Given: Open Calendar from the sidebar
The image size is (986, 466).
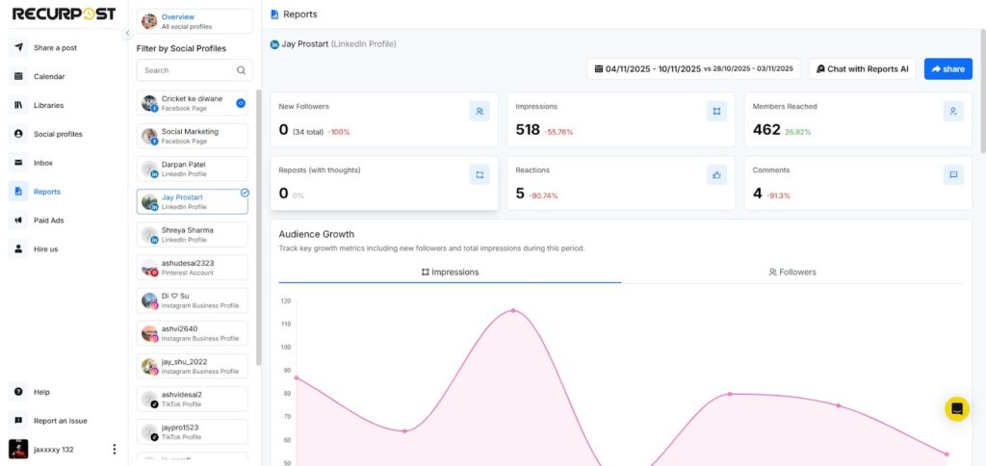Looking at the screenshot, I should pyautogui.click(x=49, y=76).
